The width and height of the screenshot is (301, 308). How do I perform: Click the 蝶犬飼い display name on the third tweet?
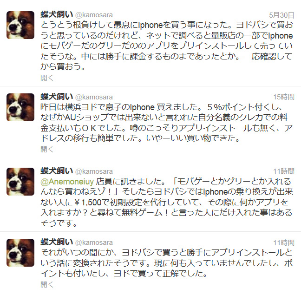point(57,171)
